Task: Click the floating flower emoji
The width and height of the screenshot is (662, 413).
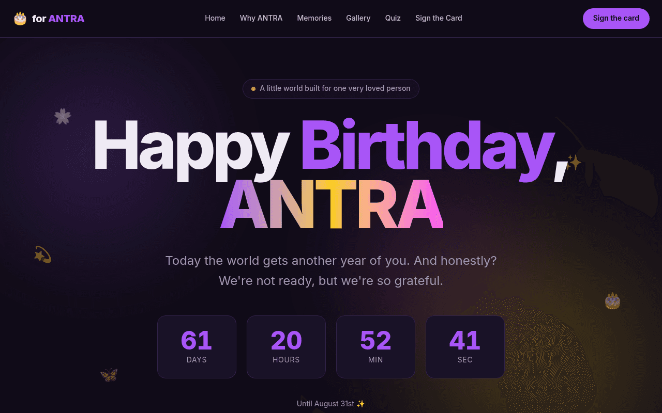Action: coord(63,116)
